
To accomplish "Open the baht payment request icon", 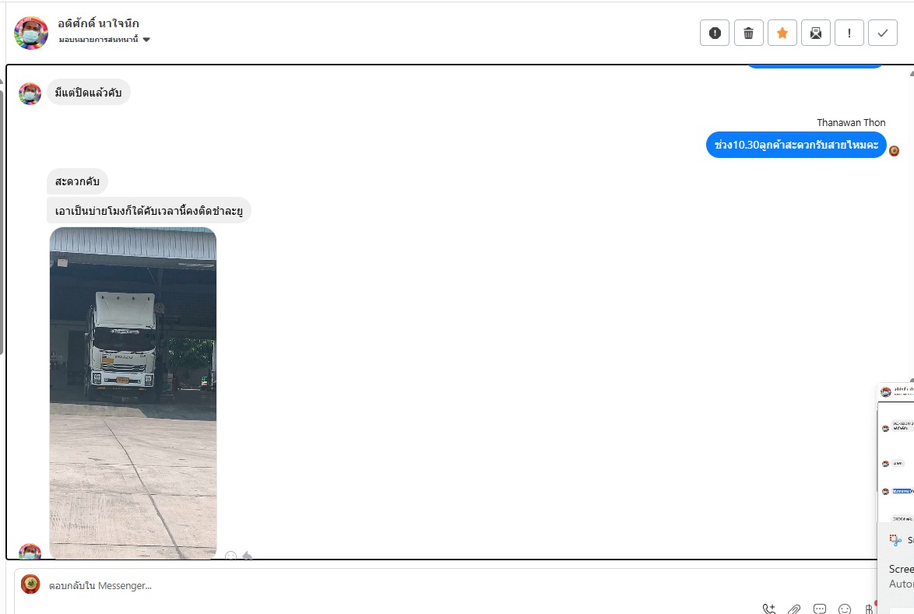I will pyautogui.click(x=869, y=609).
